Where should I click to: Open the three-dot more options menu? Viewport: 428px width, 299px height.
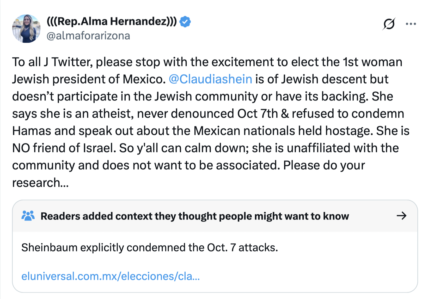pos(411,24)
